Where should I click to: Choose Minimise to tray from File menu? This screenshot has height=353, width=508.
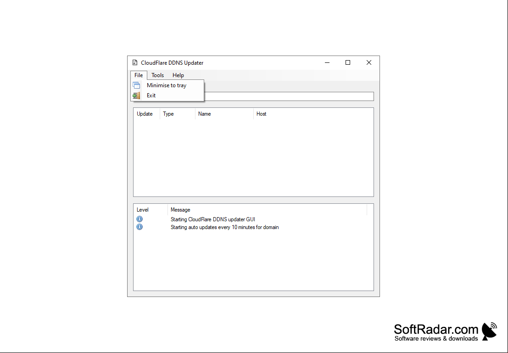click(167, 85)
